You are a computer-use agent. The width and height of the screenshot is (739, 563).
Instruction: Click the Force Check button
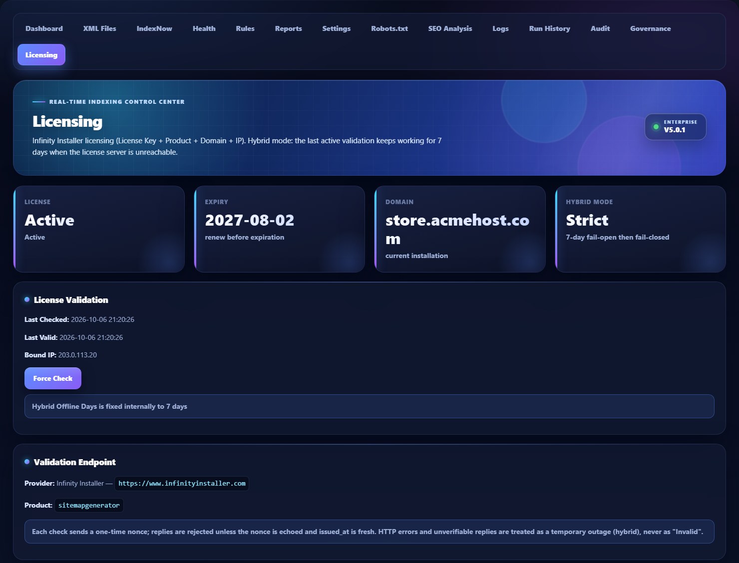pyautogui.click(x=53, y=378)
